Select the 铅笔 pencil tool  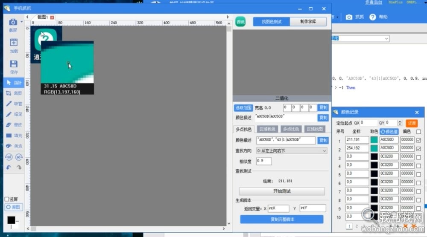(x=14, y=114)
